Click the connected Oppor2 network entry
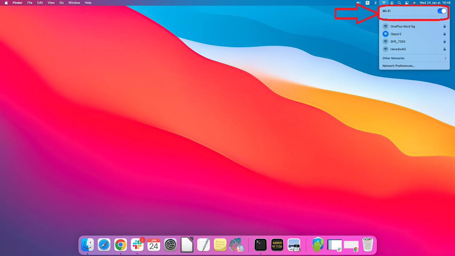455x256 pixels. coord(396,34)
